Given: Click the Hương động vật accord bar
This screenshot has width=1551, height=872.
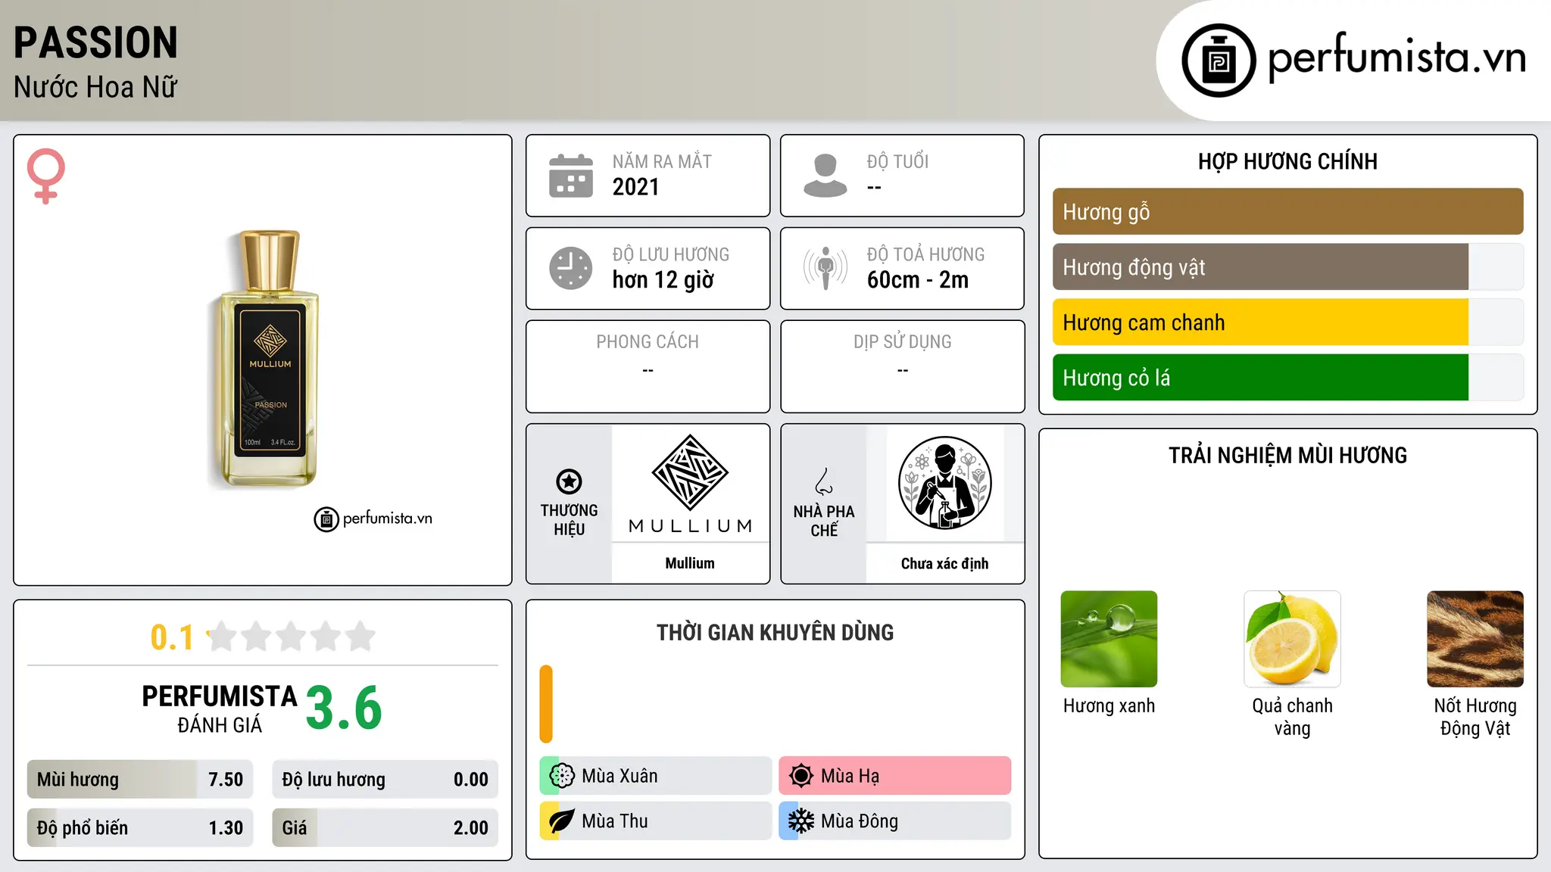Looking at the screenshot, I should [1287, 267].
